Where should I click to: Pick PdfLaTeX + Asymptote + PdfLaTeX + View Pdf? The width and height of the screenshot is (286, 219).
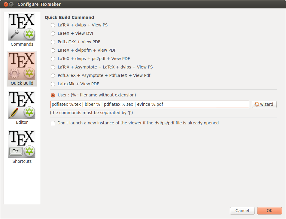tap(53, 76)
